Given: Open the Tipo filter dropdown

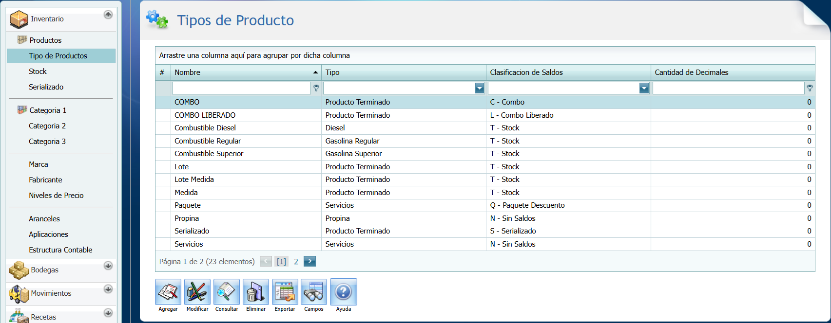Looking at the screenshot, I should [480, 88].
